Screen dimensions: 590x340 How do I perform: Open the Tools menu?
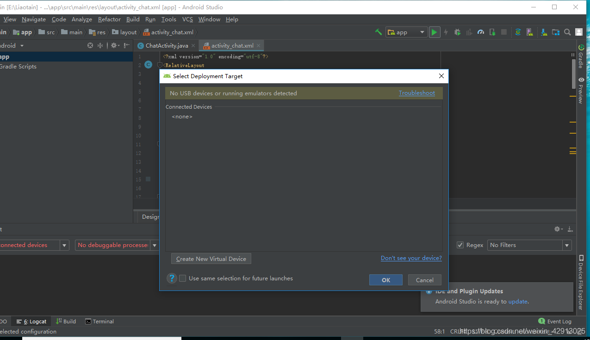[169, 19]
